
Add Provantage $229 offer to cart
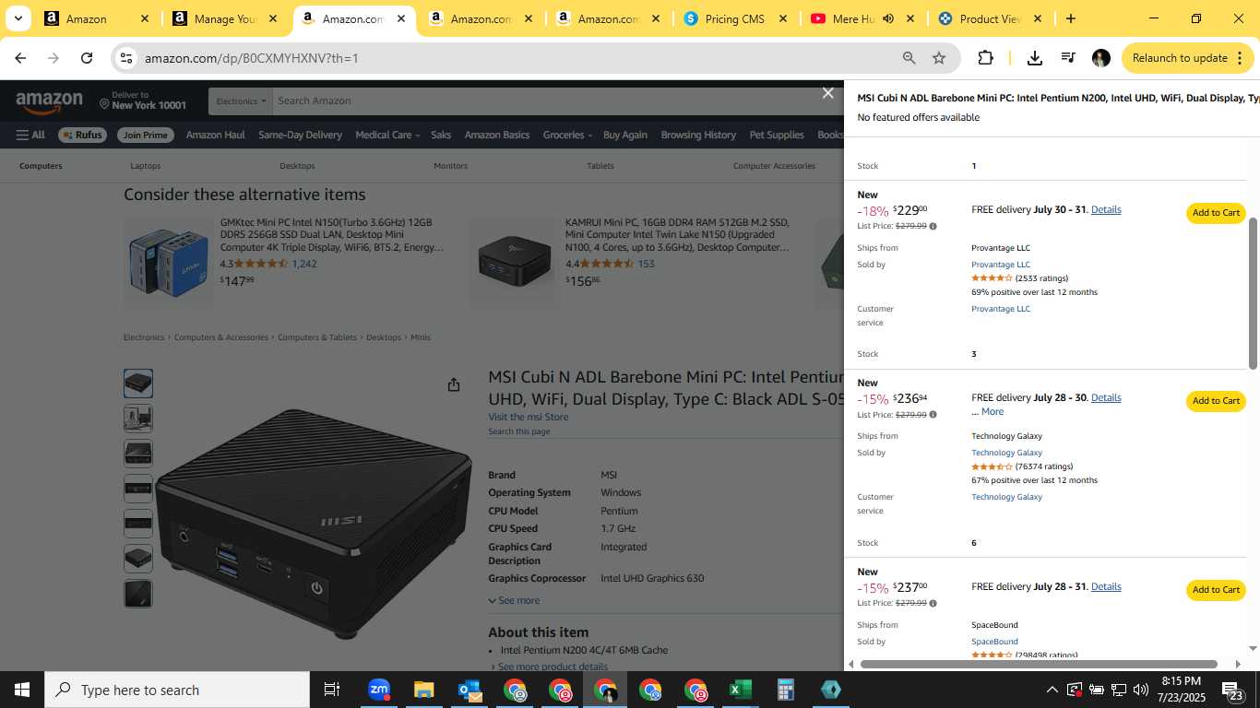1216,213
